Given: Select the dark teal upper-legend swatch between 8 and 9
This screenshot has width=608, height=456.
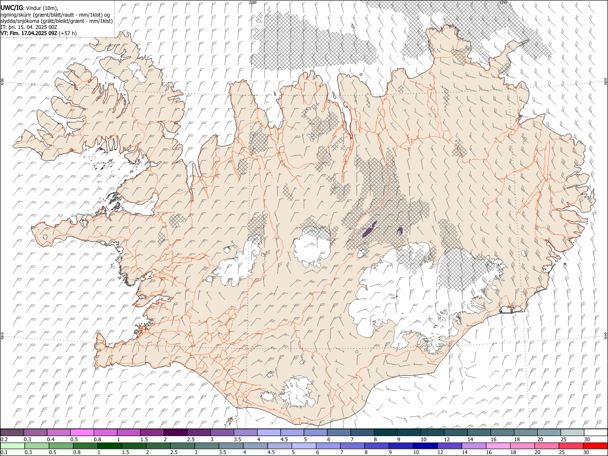Looking at the screenshot, I should [x=385, y=433].
